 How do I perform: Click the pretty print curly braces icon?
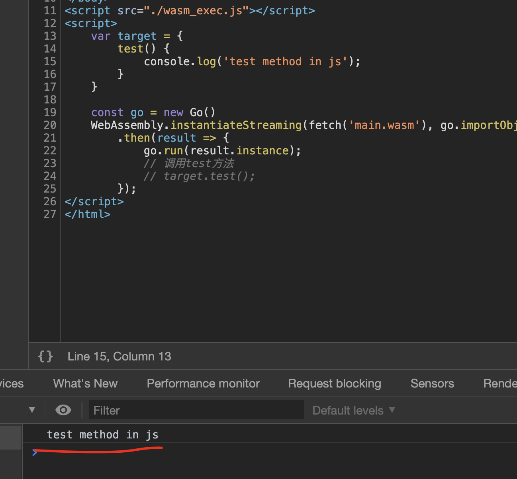click(x=45, y=356)
